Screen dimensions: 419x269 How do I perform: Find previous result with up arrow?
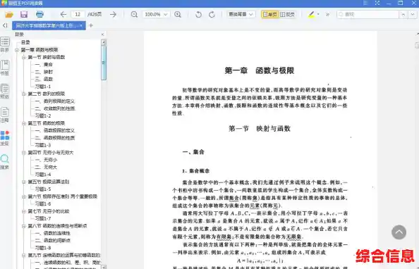click(403, 14)
